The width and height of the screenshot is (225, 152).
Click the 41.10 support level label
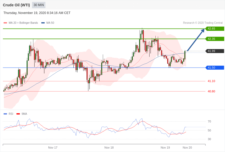pos(211,81)
